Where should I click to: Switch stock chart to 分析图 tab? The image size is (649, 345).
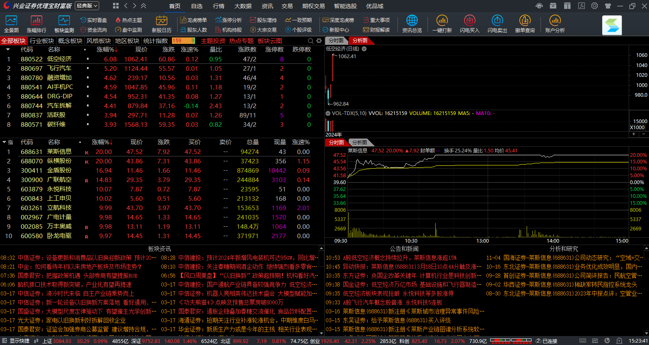coord(359,142)
